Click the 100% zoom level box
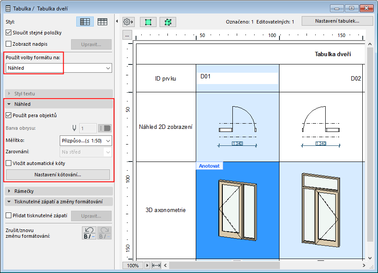The width and height of the screenshot is (378, 273). point(133,265)
